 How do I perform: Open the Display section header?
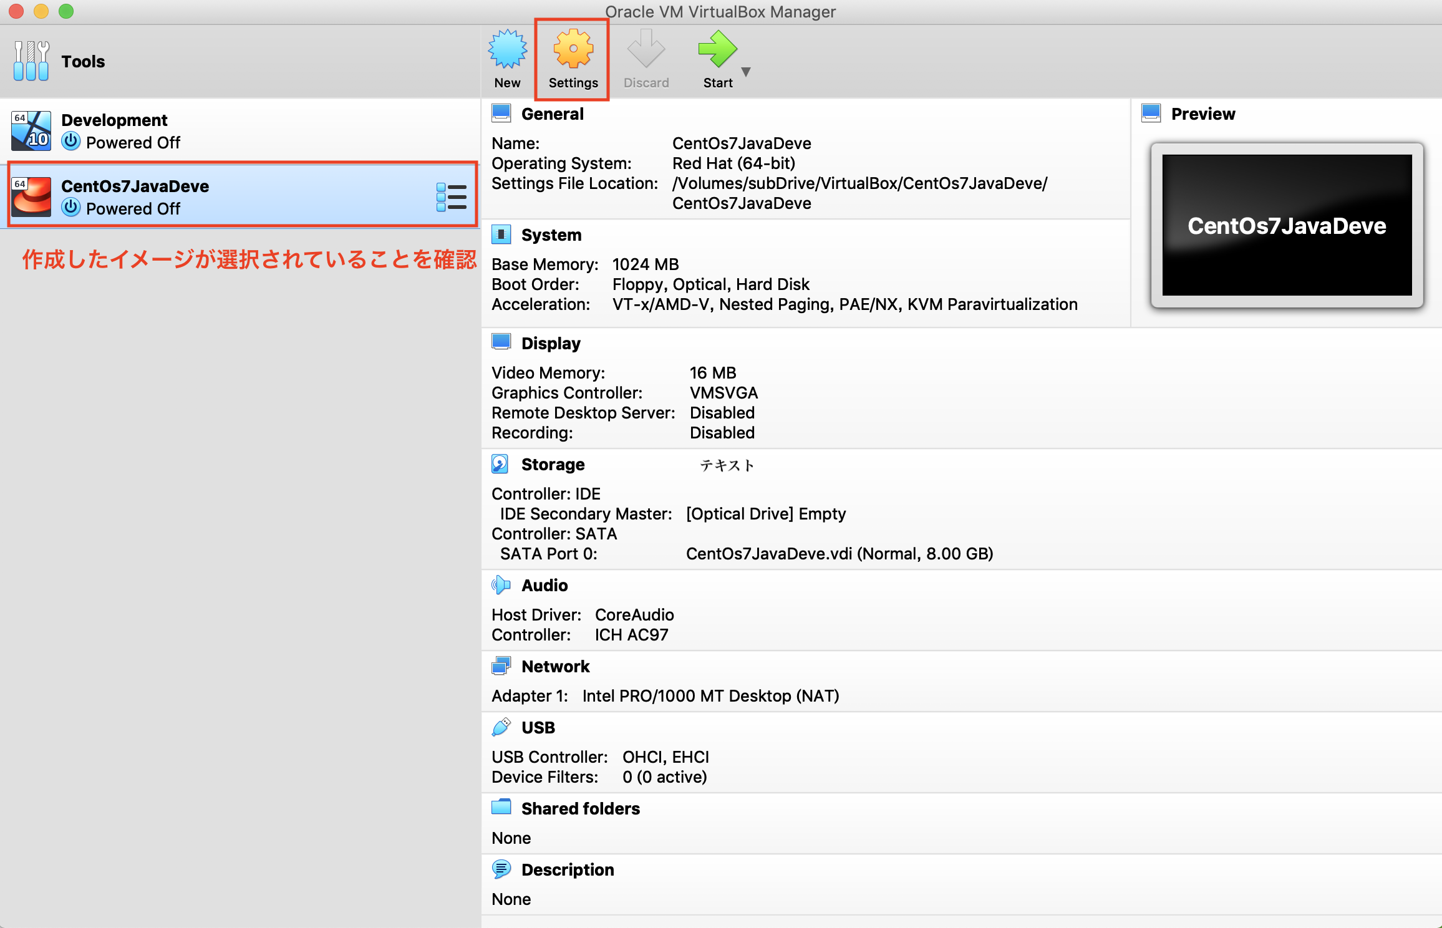coord(550,344)
